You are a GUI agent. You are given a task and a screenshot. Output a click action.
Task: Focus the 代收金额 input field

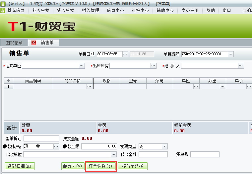point(153,154)
